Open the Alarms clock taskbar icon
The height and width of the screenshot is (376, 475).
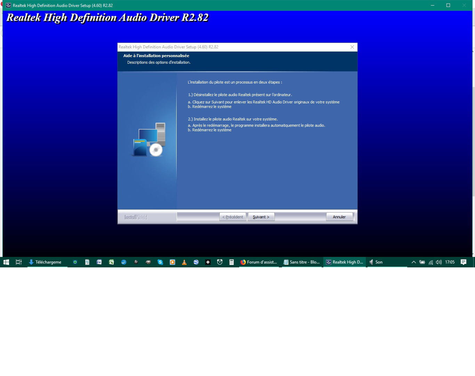coord(220,262)
